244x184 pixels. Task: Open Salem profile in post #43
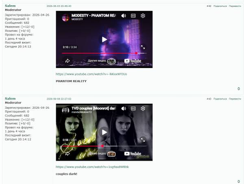click(10, 99)
